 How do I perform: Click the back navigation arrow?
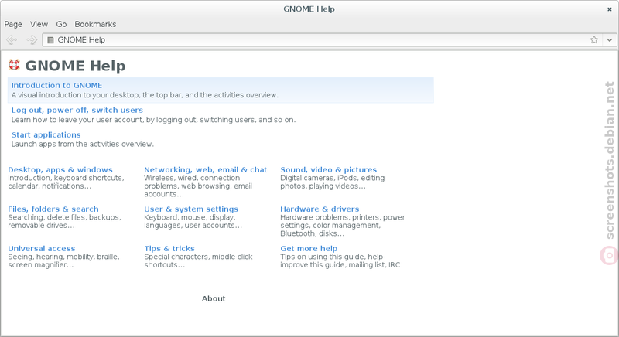click(x=12, y=40)
